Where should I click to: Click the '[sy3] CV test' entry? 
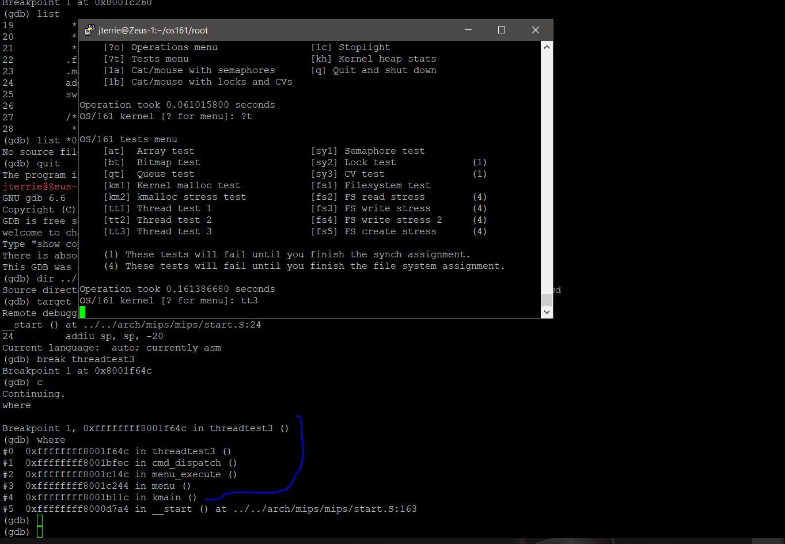348,174
